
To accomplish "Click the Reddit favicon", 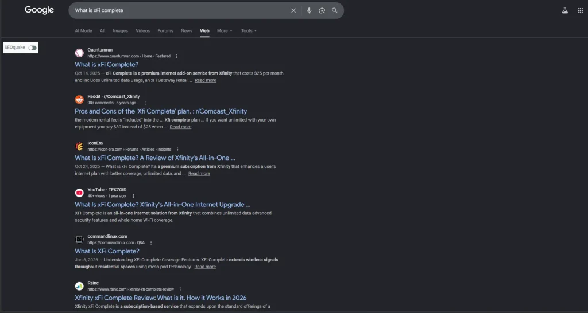I will click(x=79, y=100).
